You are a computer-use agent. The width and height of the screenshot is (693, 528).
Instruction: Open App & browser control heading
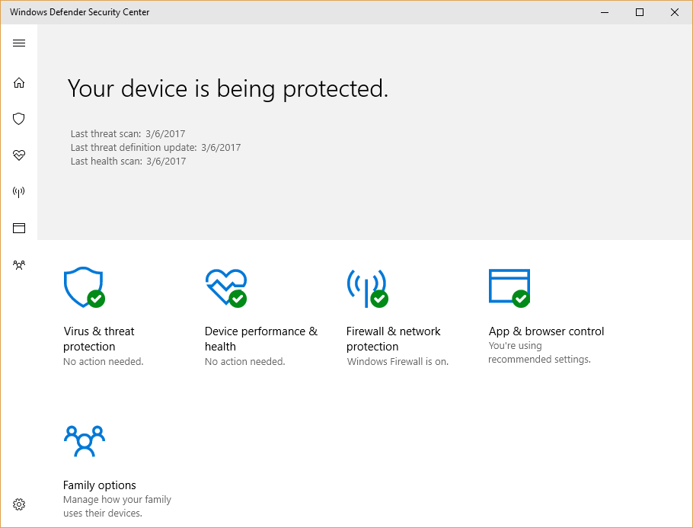coord(546,331)
